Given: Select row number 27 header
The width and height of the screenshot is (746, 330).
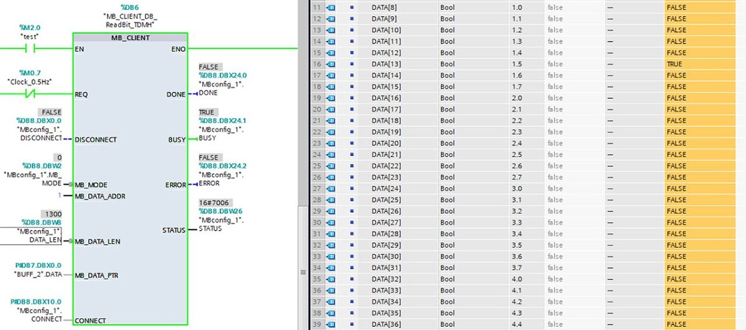Looking at the screenshot, I should (317, 188).
